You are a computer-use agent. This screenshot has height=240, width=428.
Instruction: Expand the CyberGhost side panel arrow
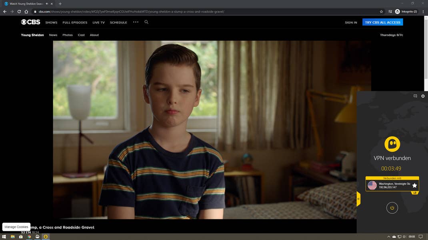point(358,199)
